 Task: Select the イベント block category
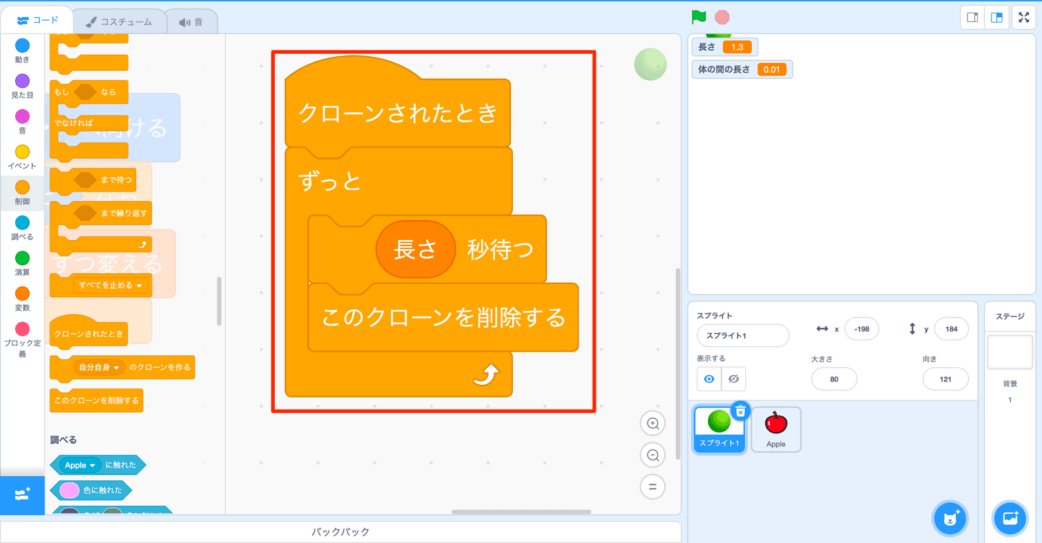22,158
